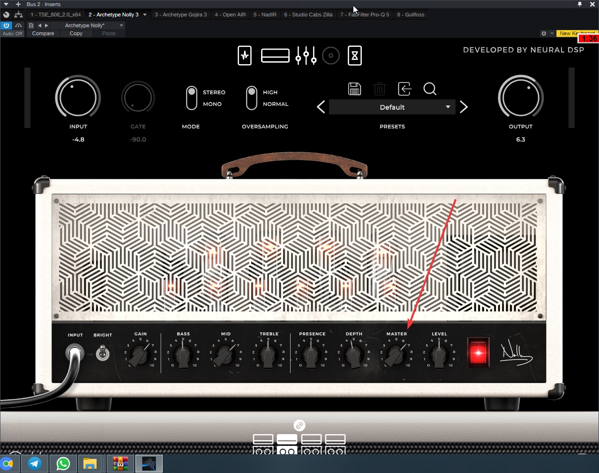Add a new insert with plus
Screen dimensions: 599x473
tap(18, 4)
